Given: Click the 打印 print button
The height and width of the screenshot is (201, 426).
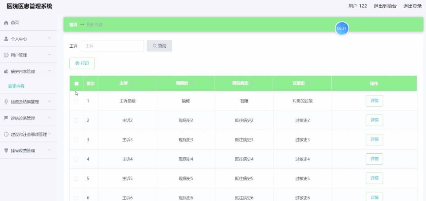Looking at the screenshot, I should [x=82, y=63].
